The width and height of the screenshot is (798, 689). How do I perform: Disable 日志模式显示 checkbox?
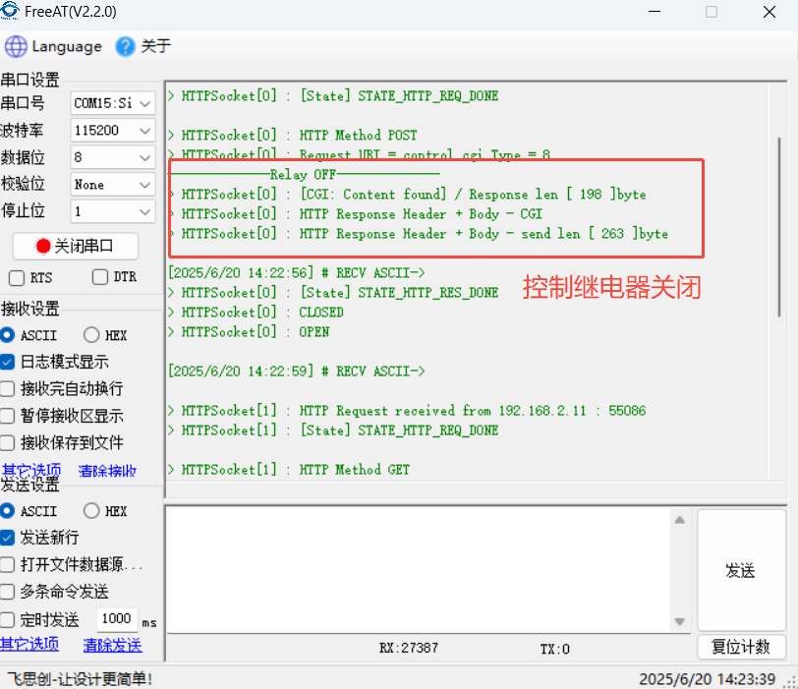(x=8, y=362)
